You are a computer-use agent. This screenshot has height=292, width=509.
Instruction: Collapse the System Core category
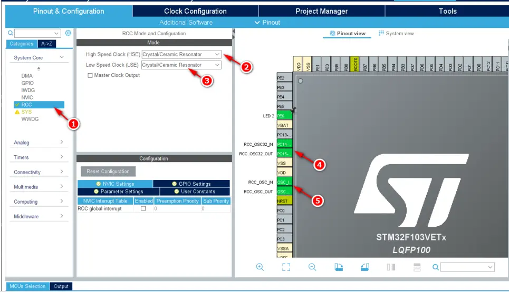62,57
